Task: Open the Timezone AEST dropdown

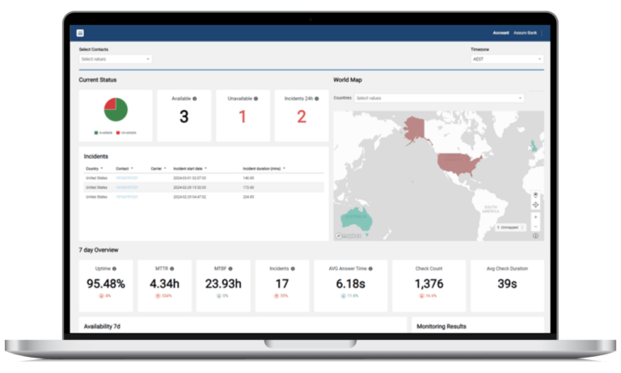Action: point(507,59)
